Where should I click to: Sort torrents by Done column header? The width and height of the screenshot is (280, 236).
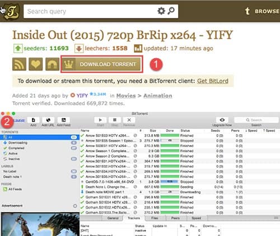coord(170,131)
